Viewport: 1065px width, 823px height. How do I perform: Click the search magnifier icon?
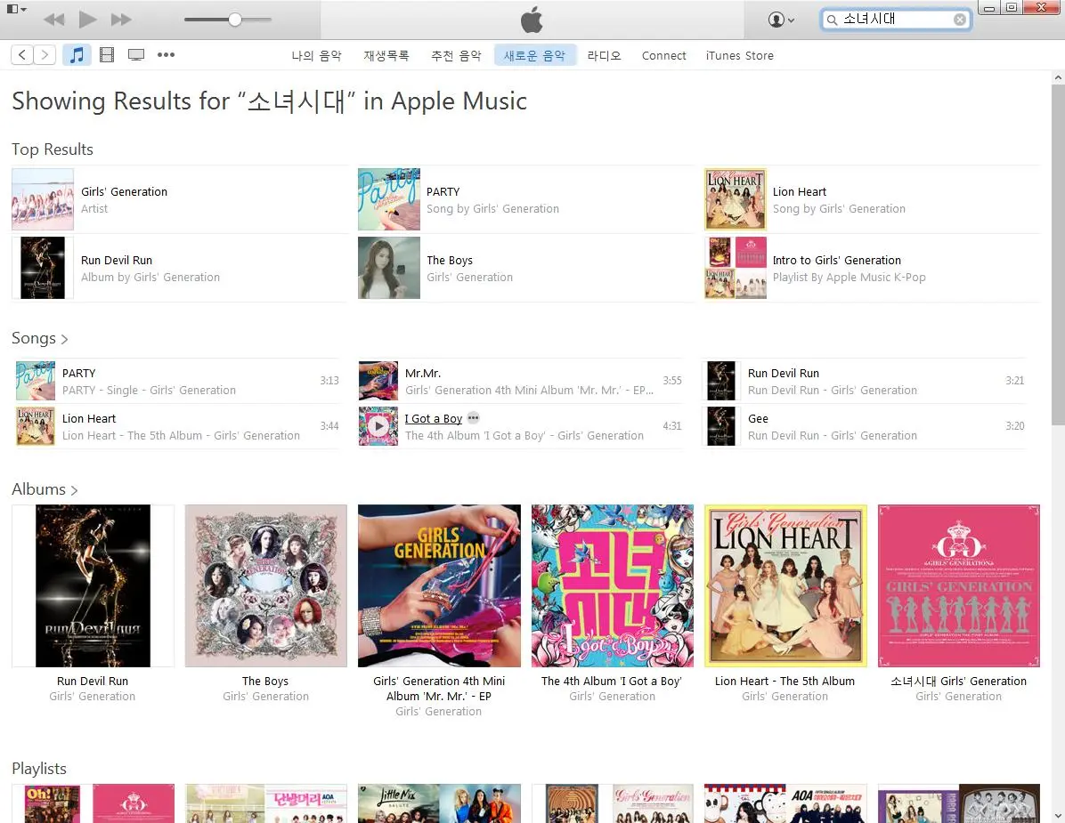(x=832, y=20)
